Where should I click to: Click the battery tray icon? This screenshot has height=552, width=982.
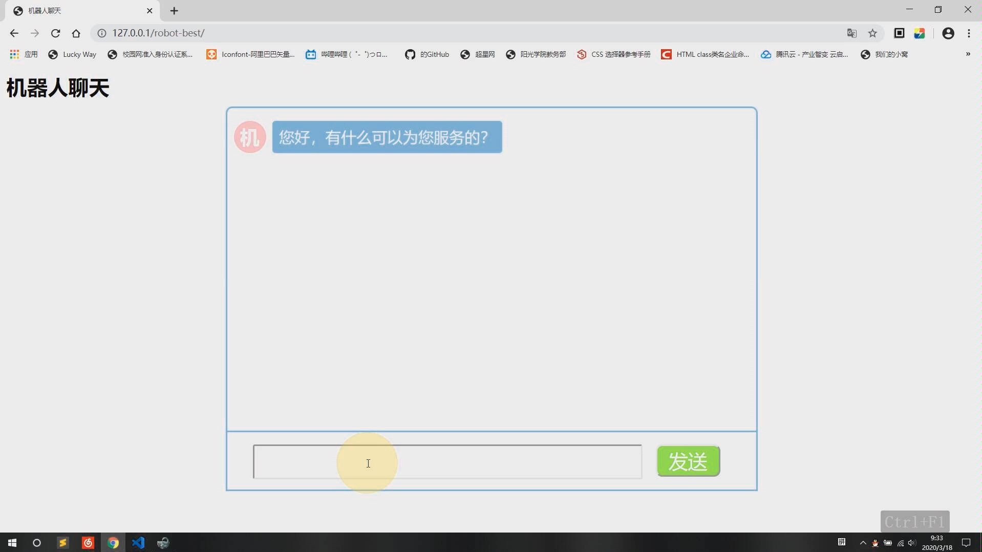click(x=888, y=543)
